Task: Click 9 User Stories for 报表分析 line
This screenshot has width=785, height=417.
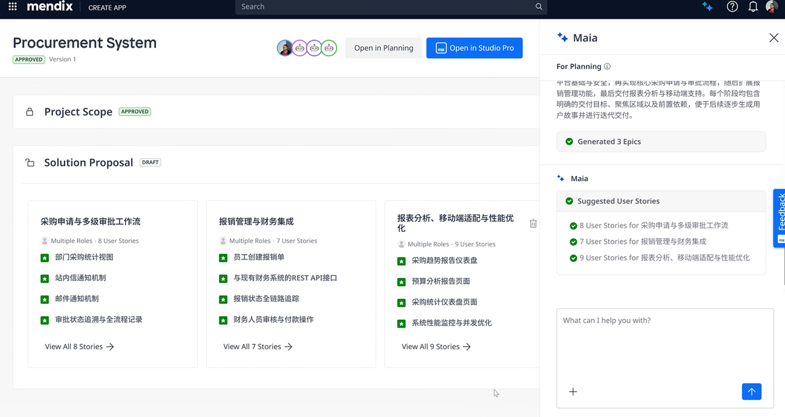Action: click(664, 257)
